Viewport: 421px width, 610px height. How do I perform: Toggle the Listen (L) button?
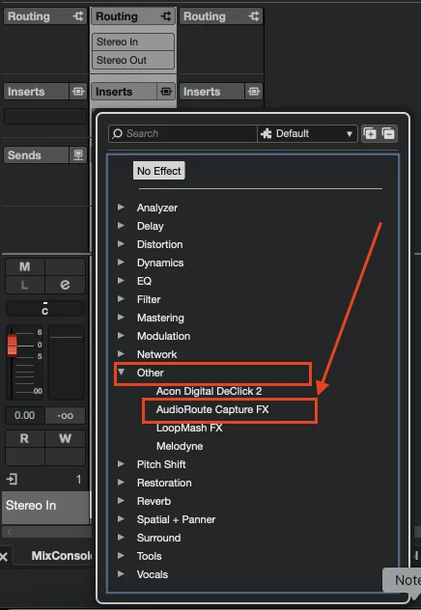(25, 285)
